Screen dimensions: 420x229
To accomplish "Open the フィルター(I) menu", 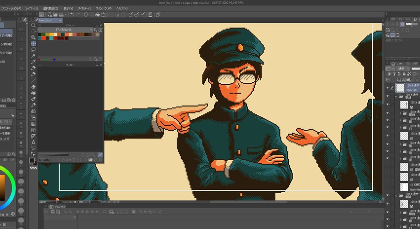I will [84, 8].
